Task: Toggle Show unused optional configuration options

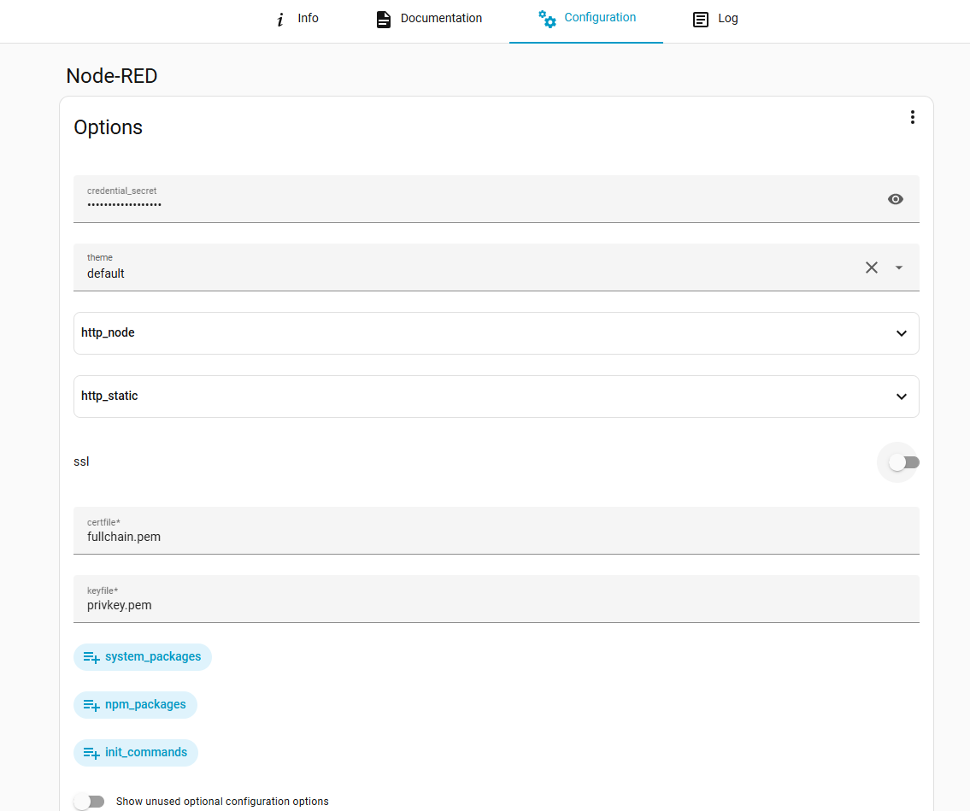Action: click(x=89, y=802)
